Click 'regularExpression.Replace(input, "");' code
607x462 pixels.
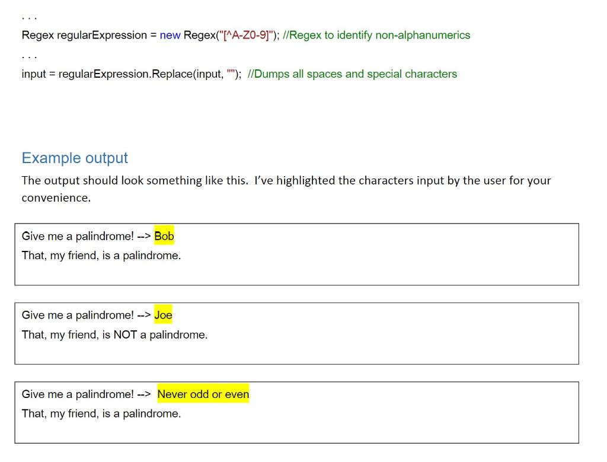point(150,74)
